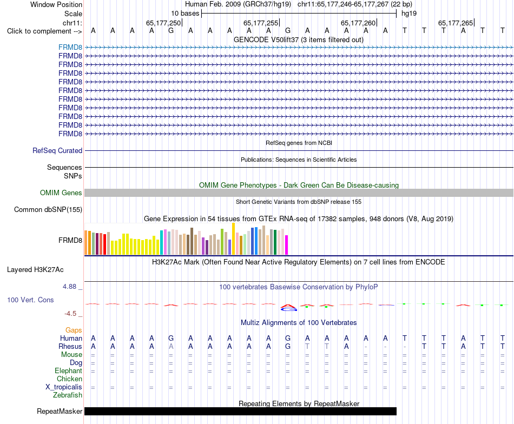
Task: Click the Dog species label
Action: (76, 363)
